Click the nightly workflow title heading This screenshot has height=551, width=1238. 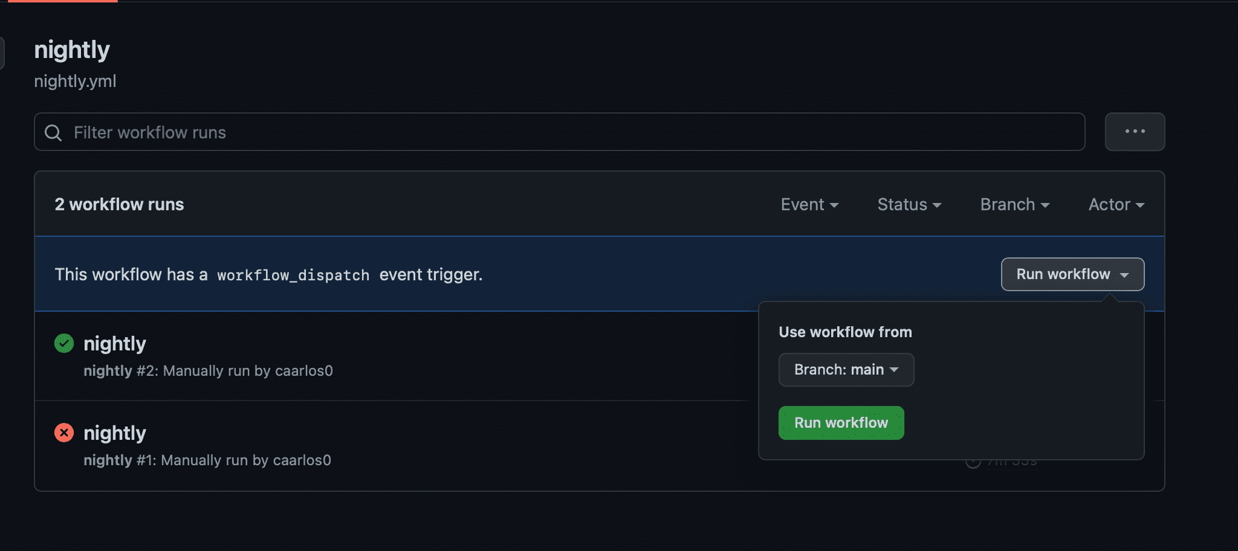(x=72, y=50)
